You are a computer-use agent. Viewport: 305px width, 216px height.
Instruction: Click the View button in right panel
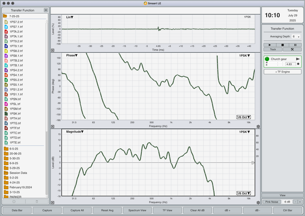pos(282,195)
